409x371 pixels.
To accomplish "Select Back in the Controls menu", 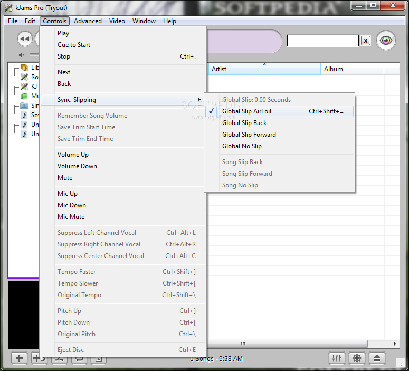I will click(x=123, y=84).
